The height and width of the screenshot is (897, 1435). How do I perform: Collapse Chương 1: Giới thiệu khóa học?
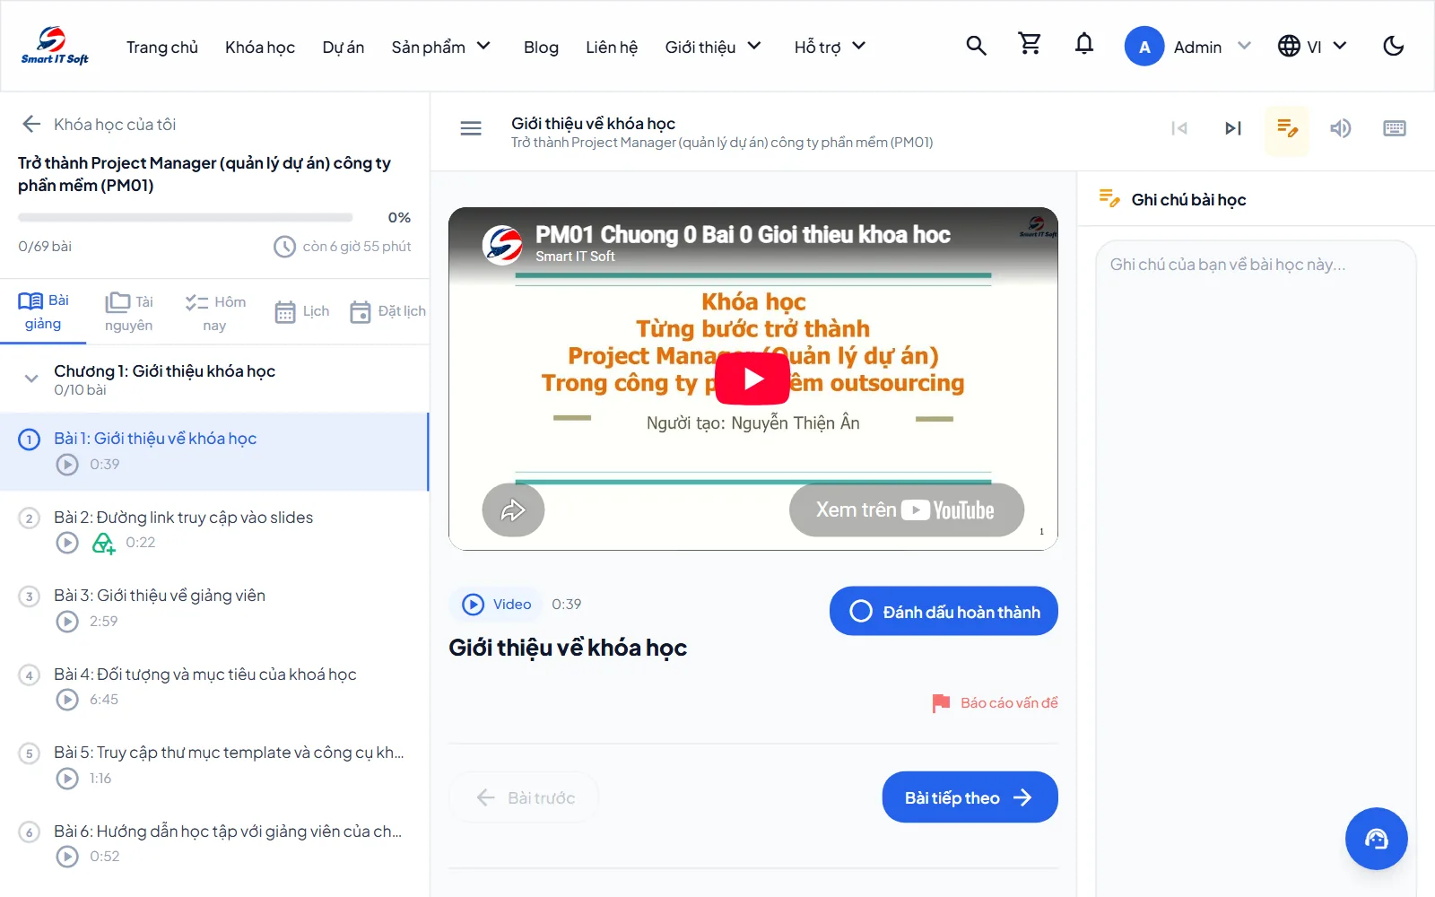click(x=214, y=379)
